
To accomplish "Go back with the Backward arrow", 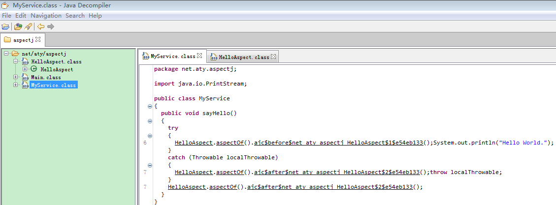I will click(41, 27).
